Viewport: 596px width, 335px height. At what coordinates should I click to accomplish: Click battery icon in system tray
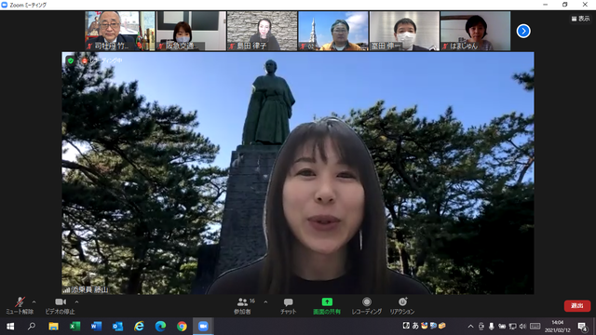[502, 327]
